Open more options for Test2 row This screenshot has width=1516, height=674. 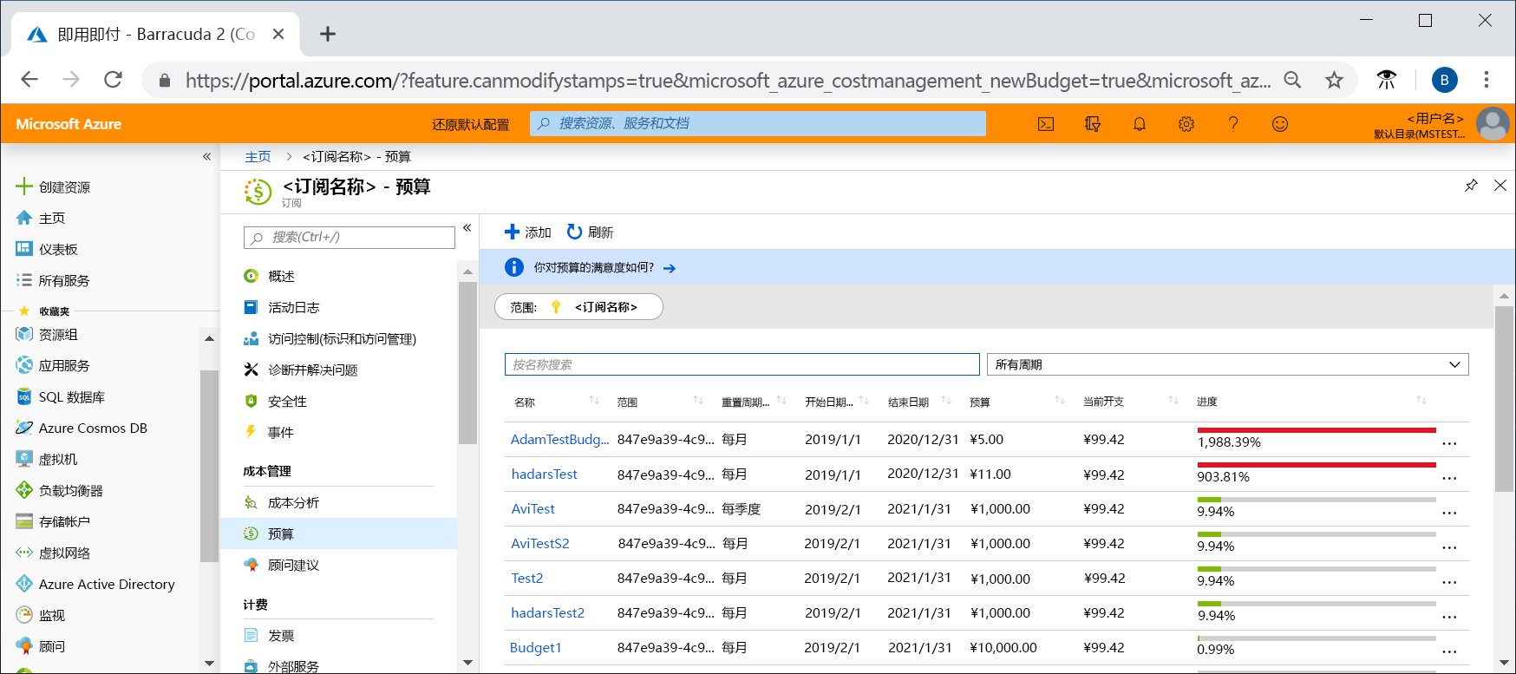click(x=1449, y=582)
